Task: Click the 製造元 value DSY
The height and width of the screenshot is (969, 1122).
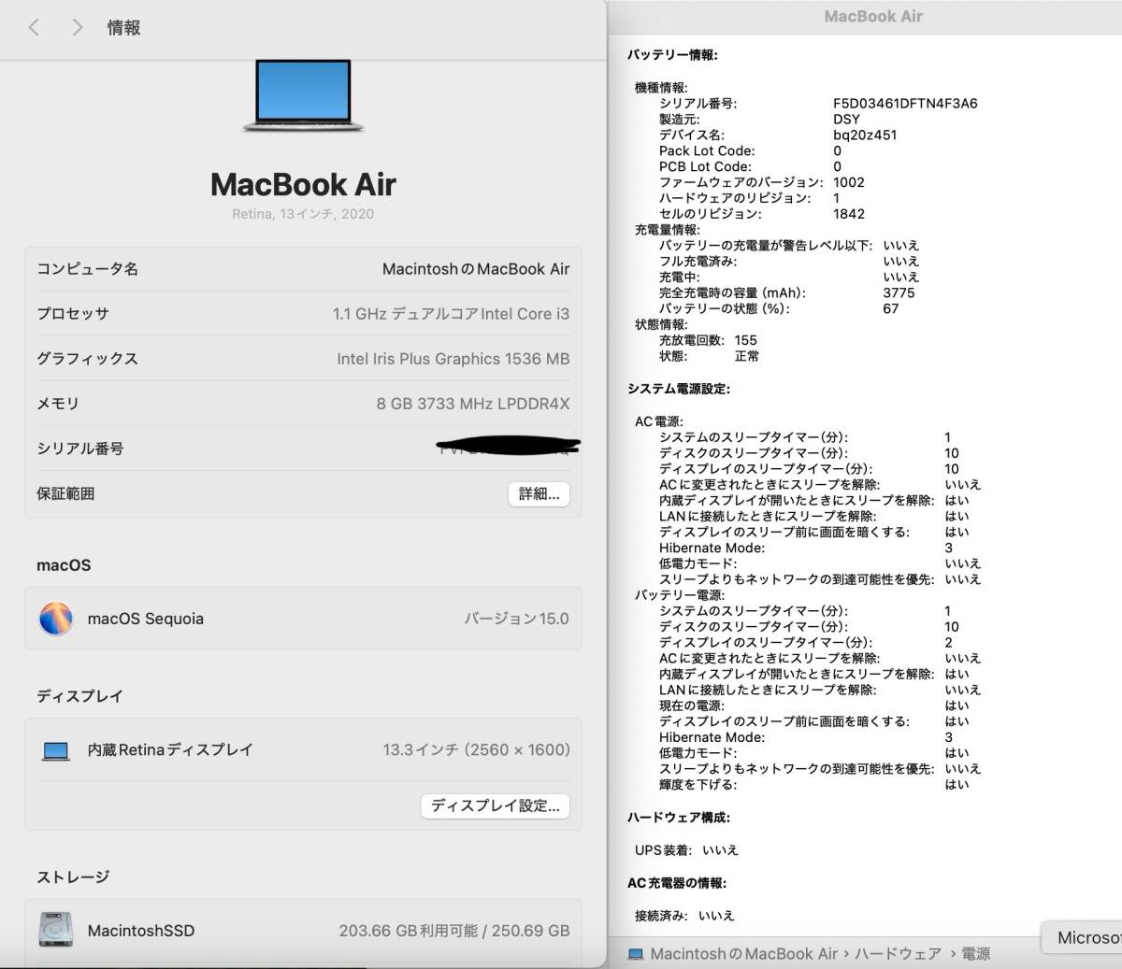Action: pos(846,120)
